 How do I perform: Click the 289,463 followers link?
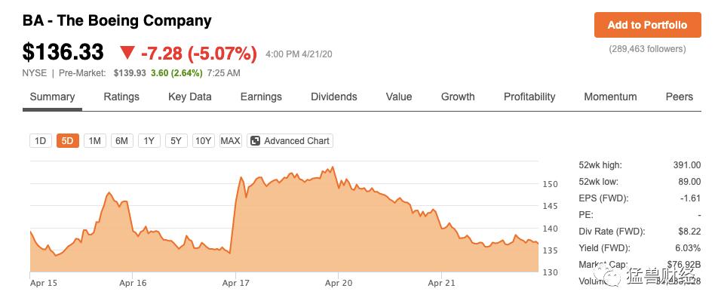(647, 49)
